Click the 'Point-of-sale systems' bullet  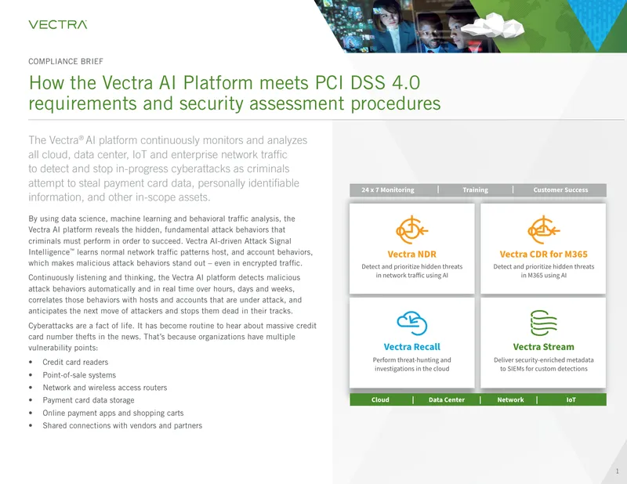tap(79, 375)
